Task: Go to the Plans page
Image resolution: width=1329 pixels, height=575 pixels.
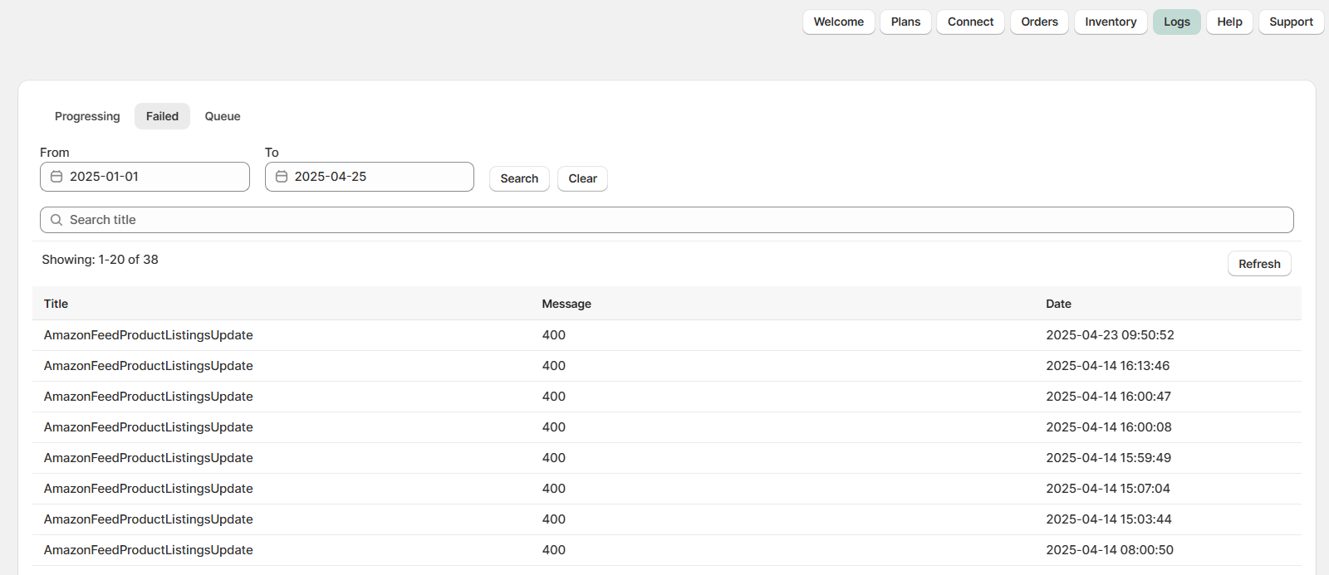Action: click(x=905, y=22)
